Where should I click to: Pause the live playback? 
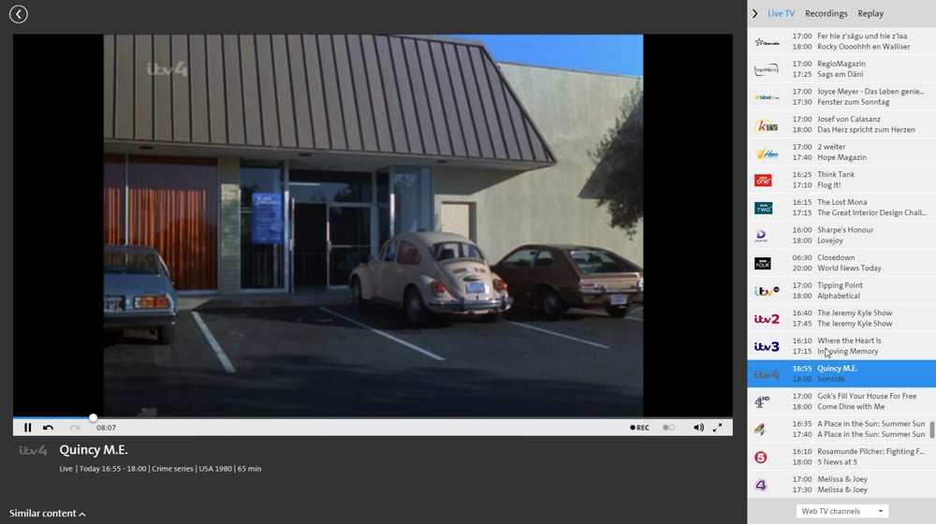click(x=27, y=428)
